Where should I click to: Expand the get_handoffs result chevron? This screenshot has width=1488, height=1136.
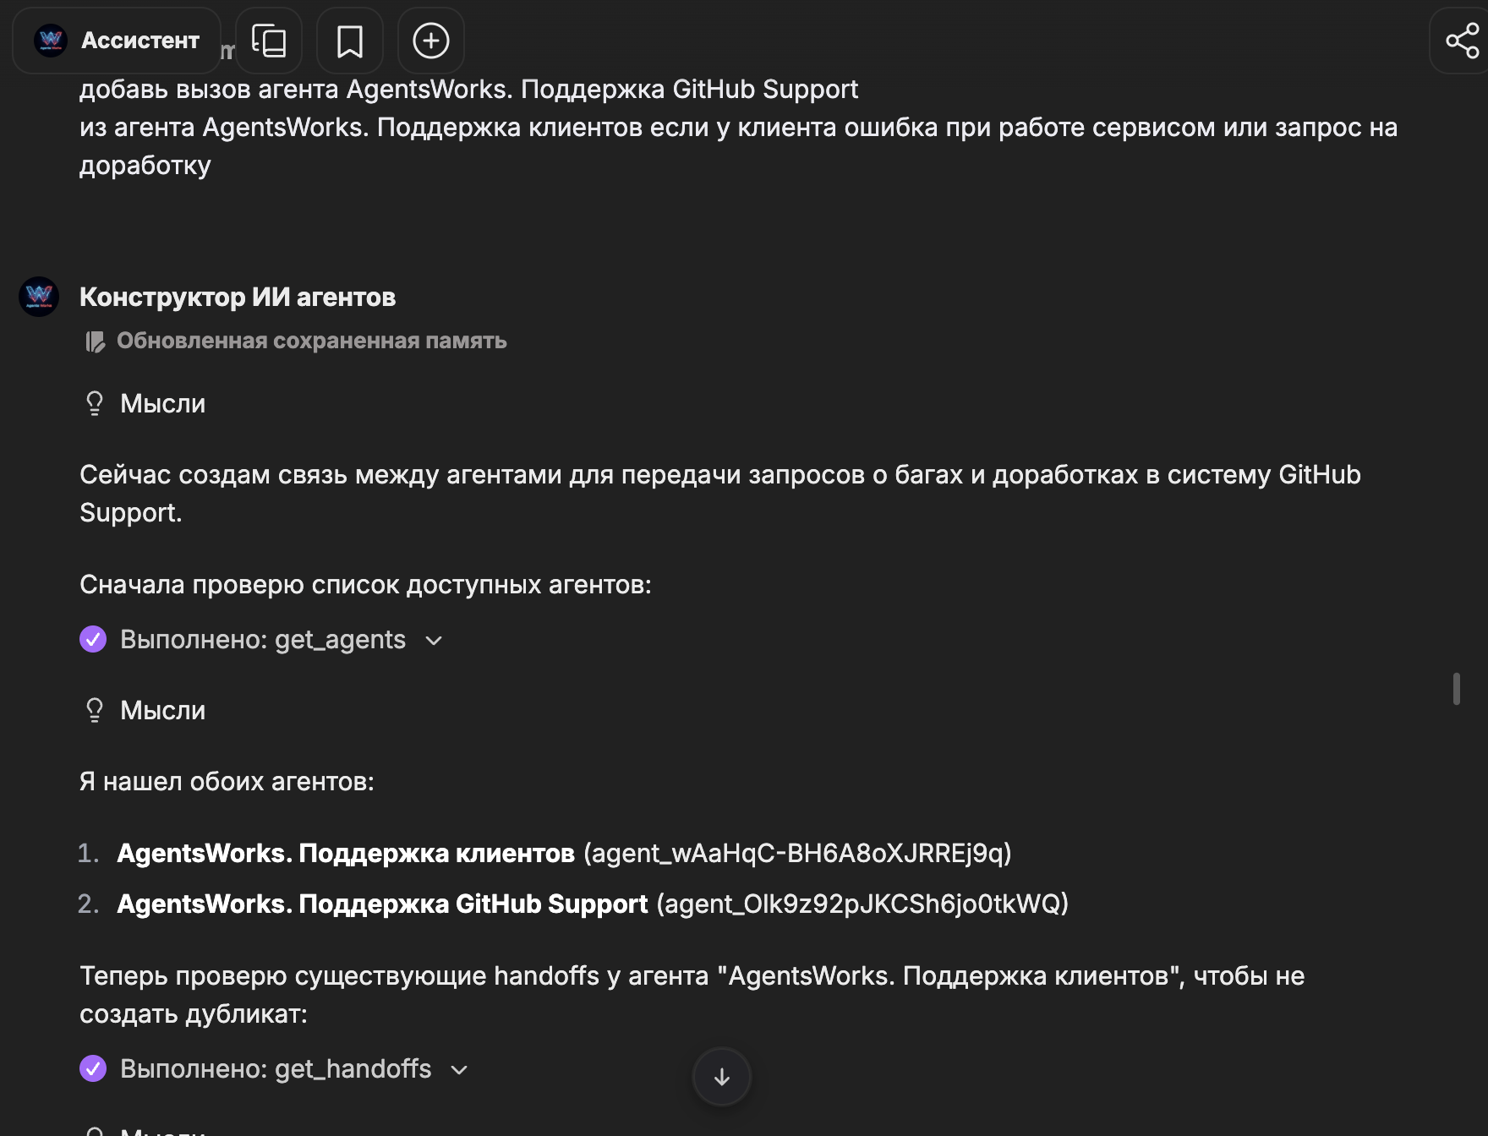pyautogui.click(x=459, y=1070)
